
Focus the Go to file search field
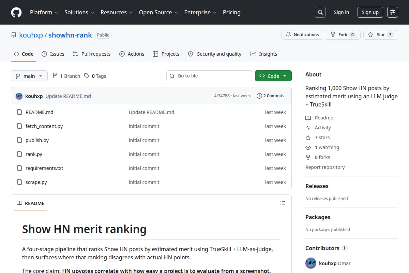coord(209,76)
